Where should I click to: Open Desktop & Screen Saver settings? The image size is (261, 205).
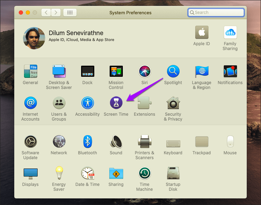coord(59,71)
